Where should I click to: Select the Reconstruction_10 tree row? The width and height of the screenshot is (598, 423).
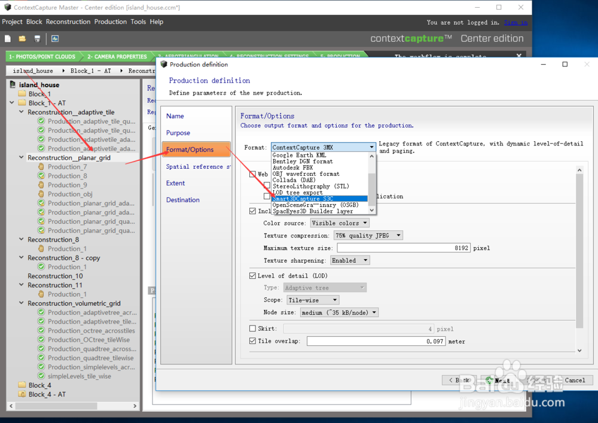click(x=55, y=276)
